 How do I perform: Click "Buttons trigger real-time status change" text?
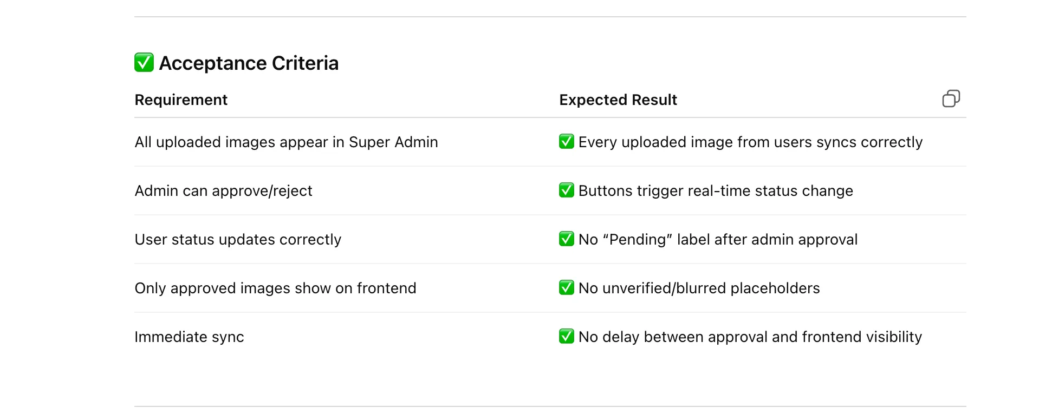point(716,191)
